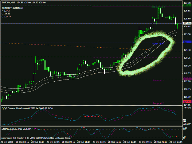Click 124.55 on the price axis
This screenshot has width=192, height=144.
(187, 26)
